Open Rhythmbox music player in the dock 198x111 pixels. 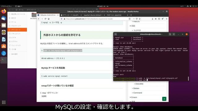click(4, 32)
